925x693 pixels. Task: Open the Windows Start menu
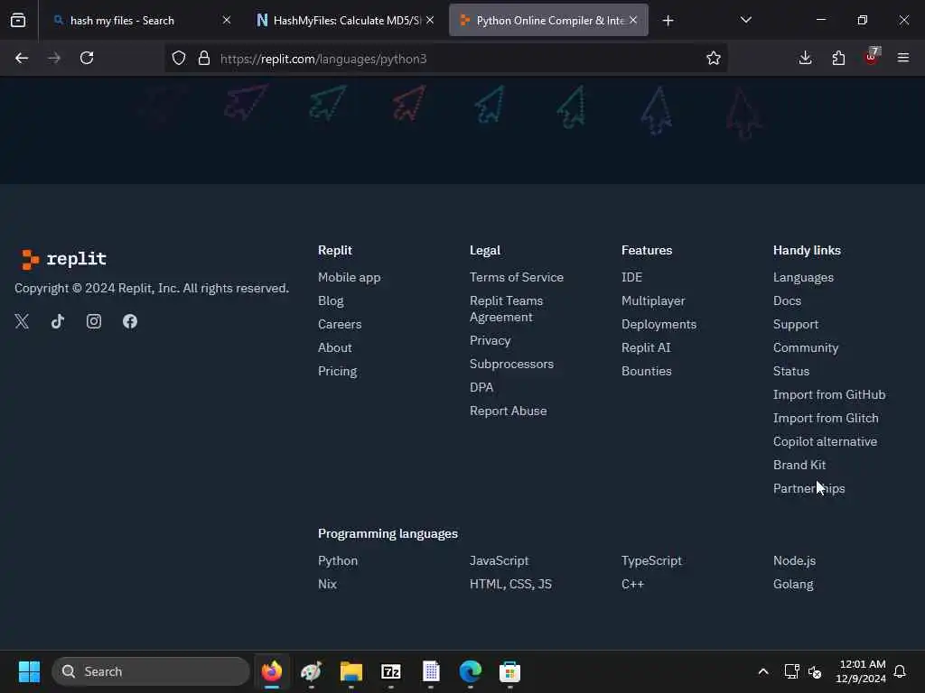click(x=29, y=671)
